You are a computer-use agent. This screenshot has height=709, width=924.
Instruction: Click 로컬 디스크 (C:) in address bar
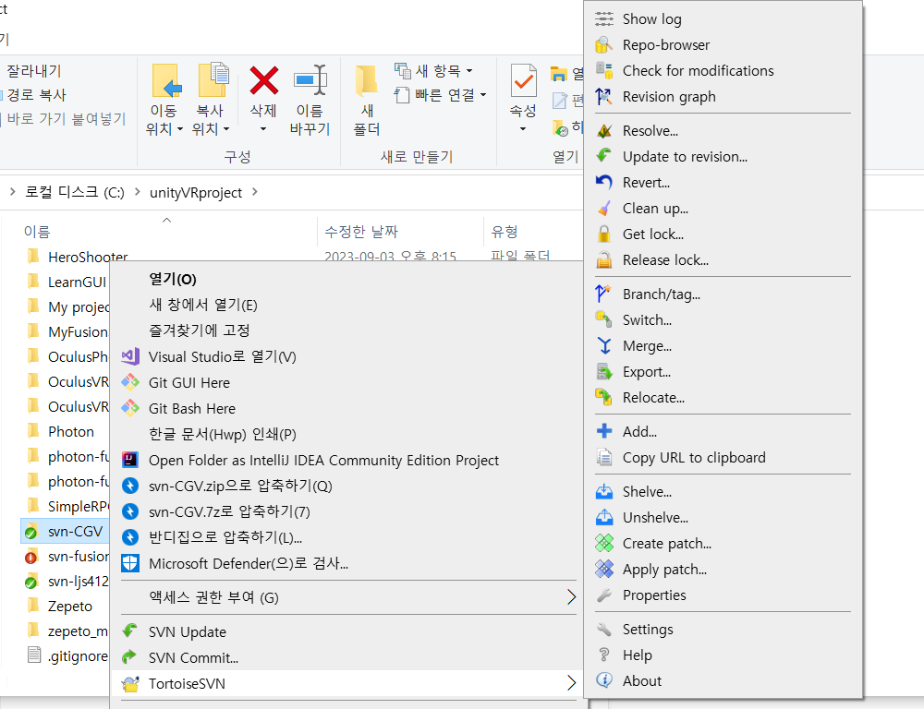coord(74,192)
